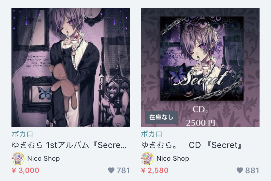Click Nico Shop avatar under ¥2,580 item
The height and width of the screenshot is (181, 271).
coord(147,158)
